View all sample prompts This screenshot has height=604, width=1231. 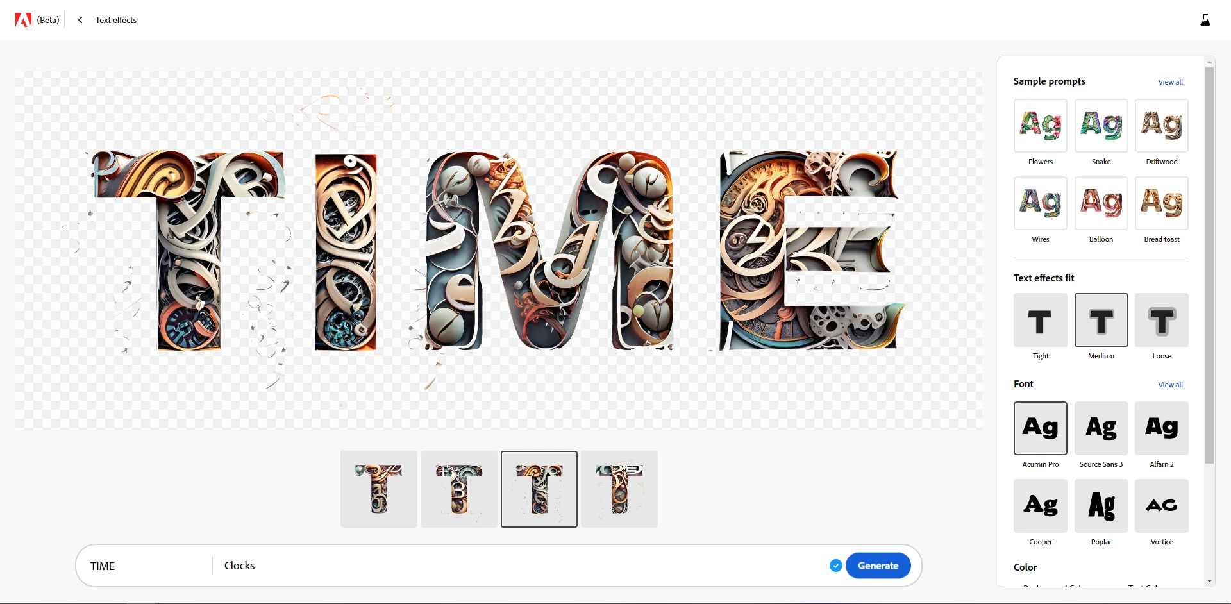1170,82
